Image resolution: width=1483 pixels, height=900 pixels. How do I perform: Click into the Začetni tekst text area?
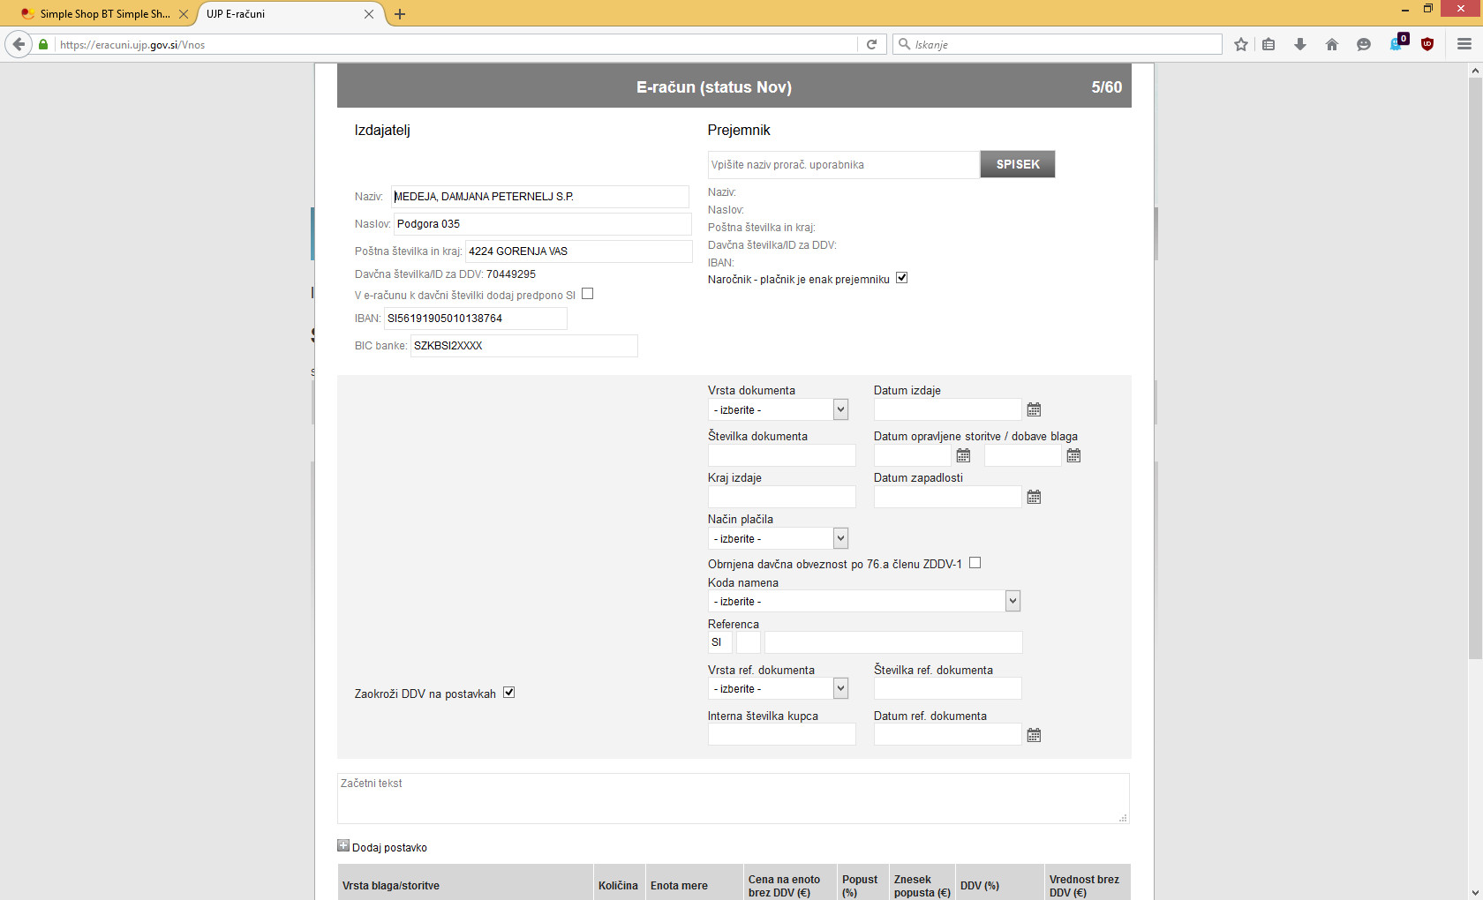[733, 799]
